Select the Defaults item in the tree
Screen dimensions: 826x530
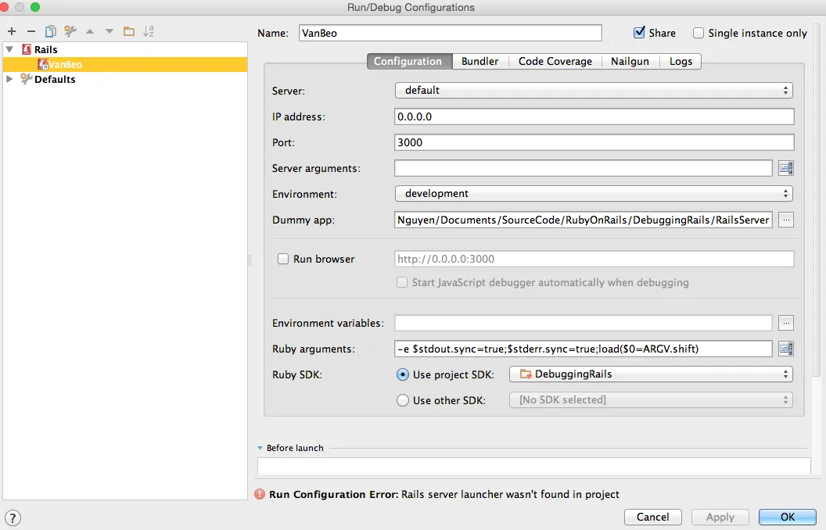tap(55, 80)
